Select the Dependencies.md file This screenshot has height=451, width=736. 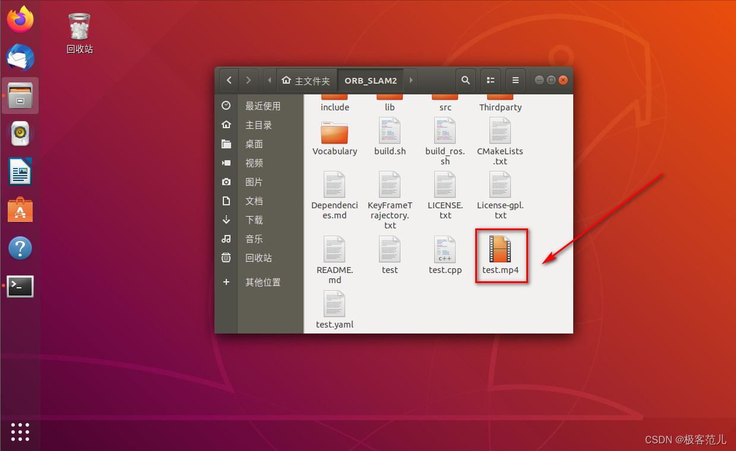(x=334, y=196)
